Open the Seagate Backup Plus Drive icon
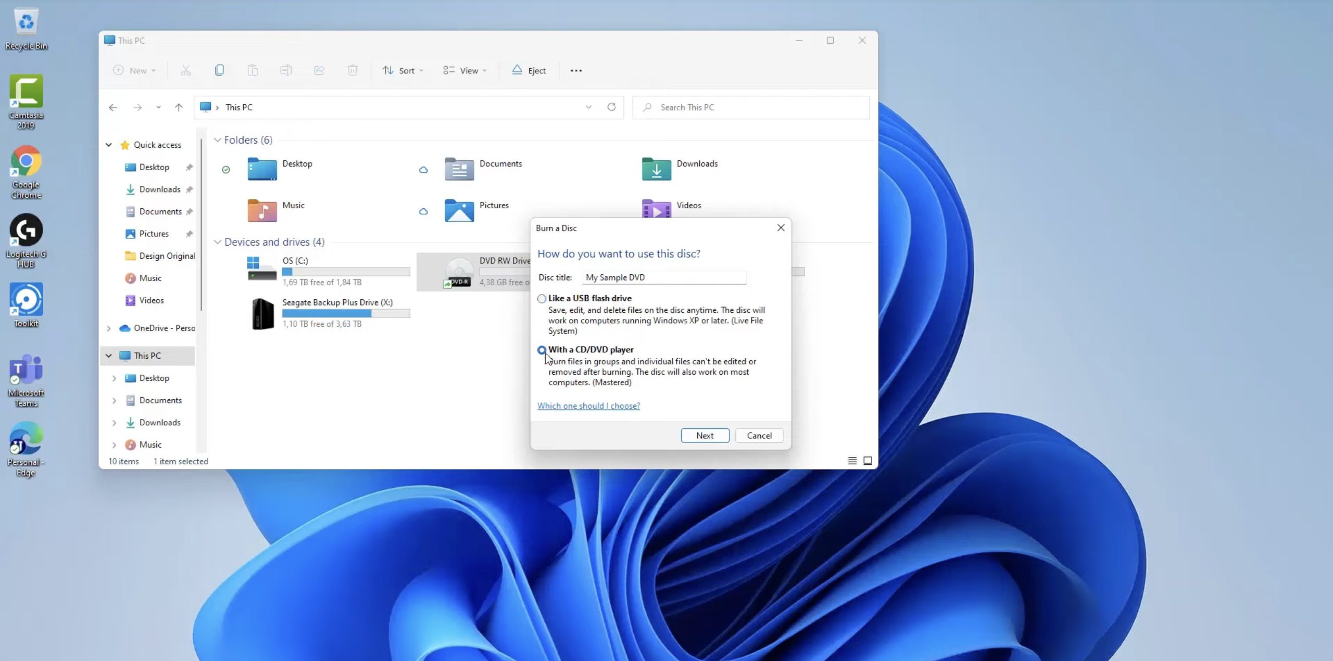This screenshot has height=661, width=1333. [263, 313]
